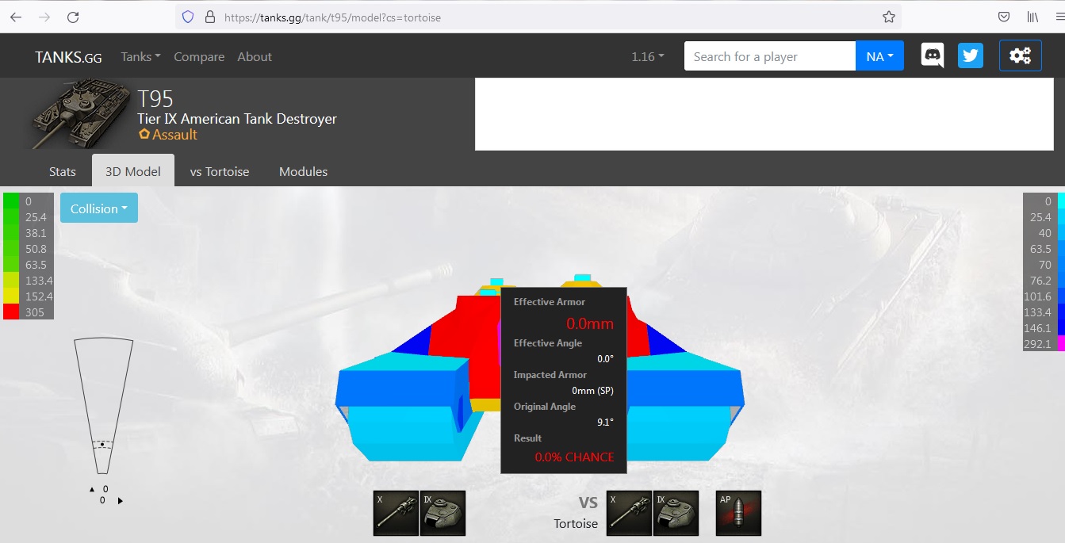
Task: Open the vs Tortoise tab
Action: (x=220, y=171)
